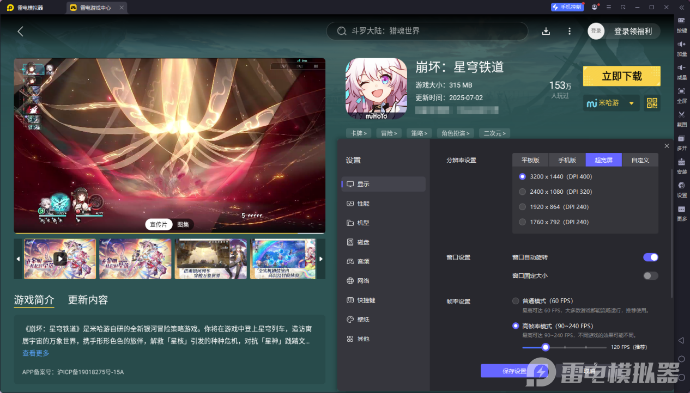This screenshot has width=690, height=393.
Task: Enable the 窗口固定大小 toggle
Action: click(x=650, y=275)
